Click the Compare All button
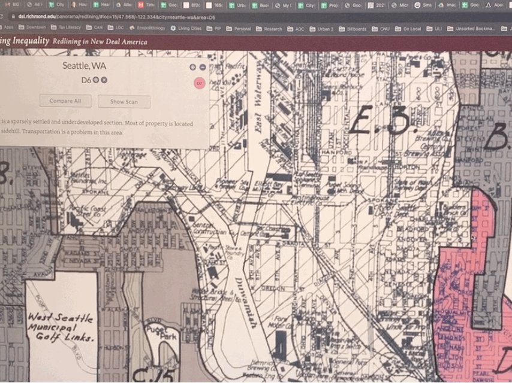The width and height of the screenshot is (512, 383). (65, 101)
